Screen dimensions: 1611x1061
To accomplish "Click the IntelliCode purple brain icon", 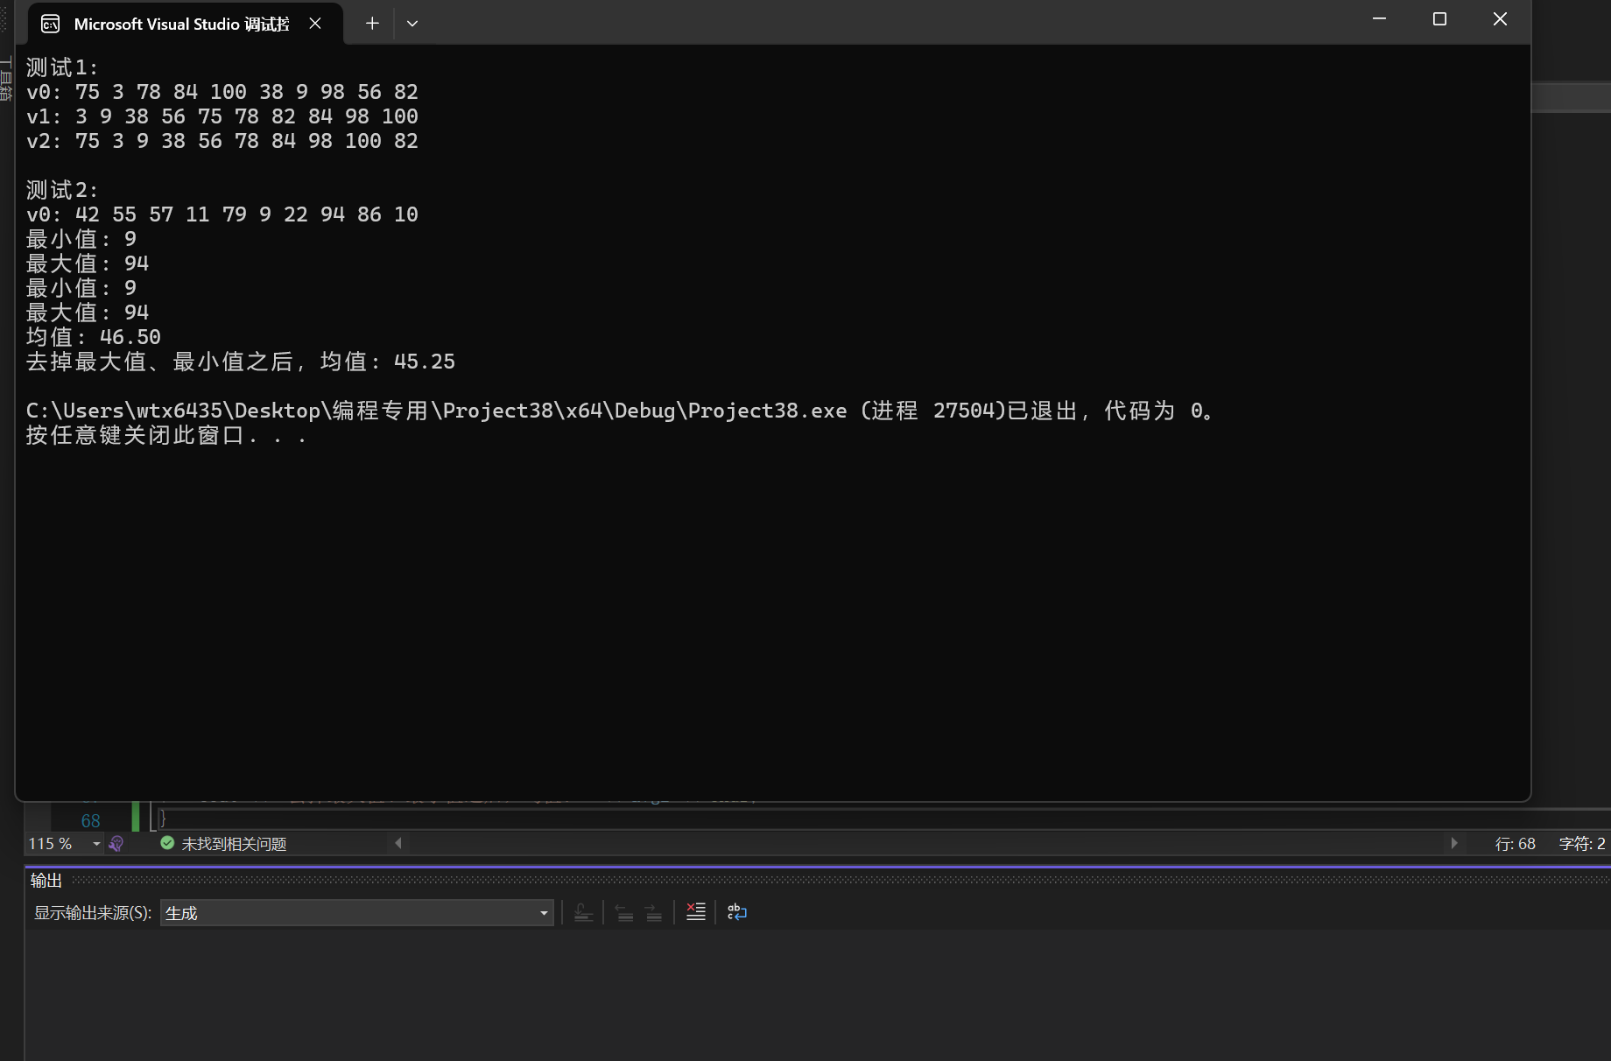I will (x=116, y=844).
